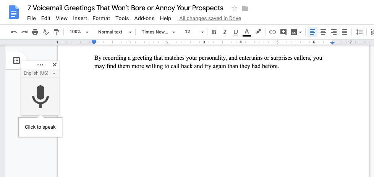
Task: Open the View menu
Action: click(x=62, y=18)
